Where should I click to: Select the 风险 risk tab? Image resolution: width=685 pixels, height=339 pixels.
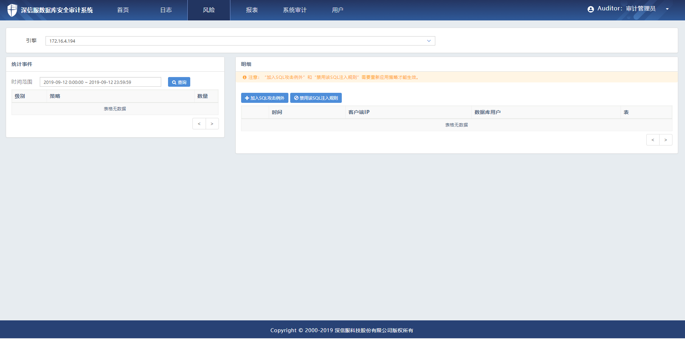209,10
